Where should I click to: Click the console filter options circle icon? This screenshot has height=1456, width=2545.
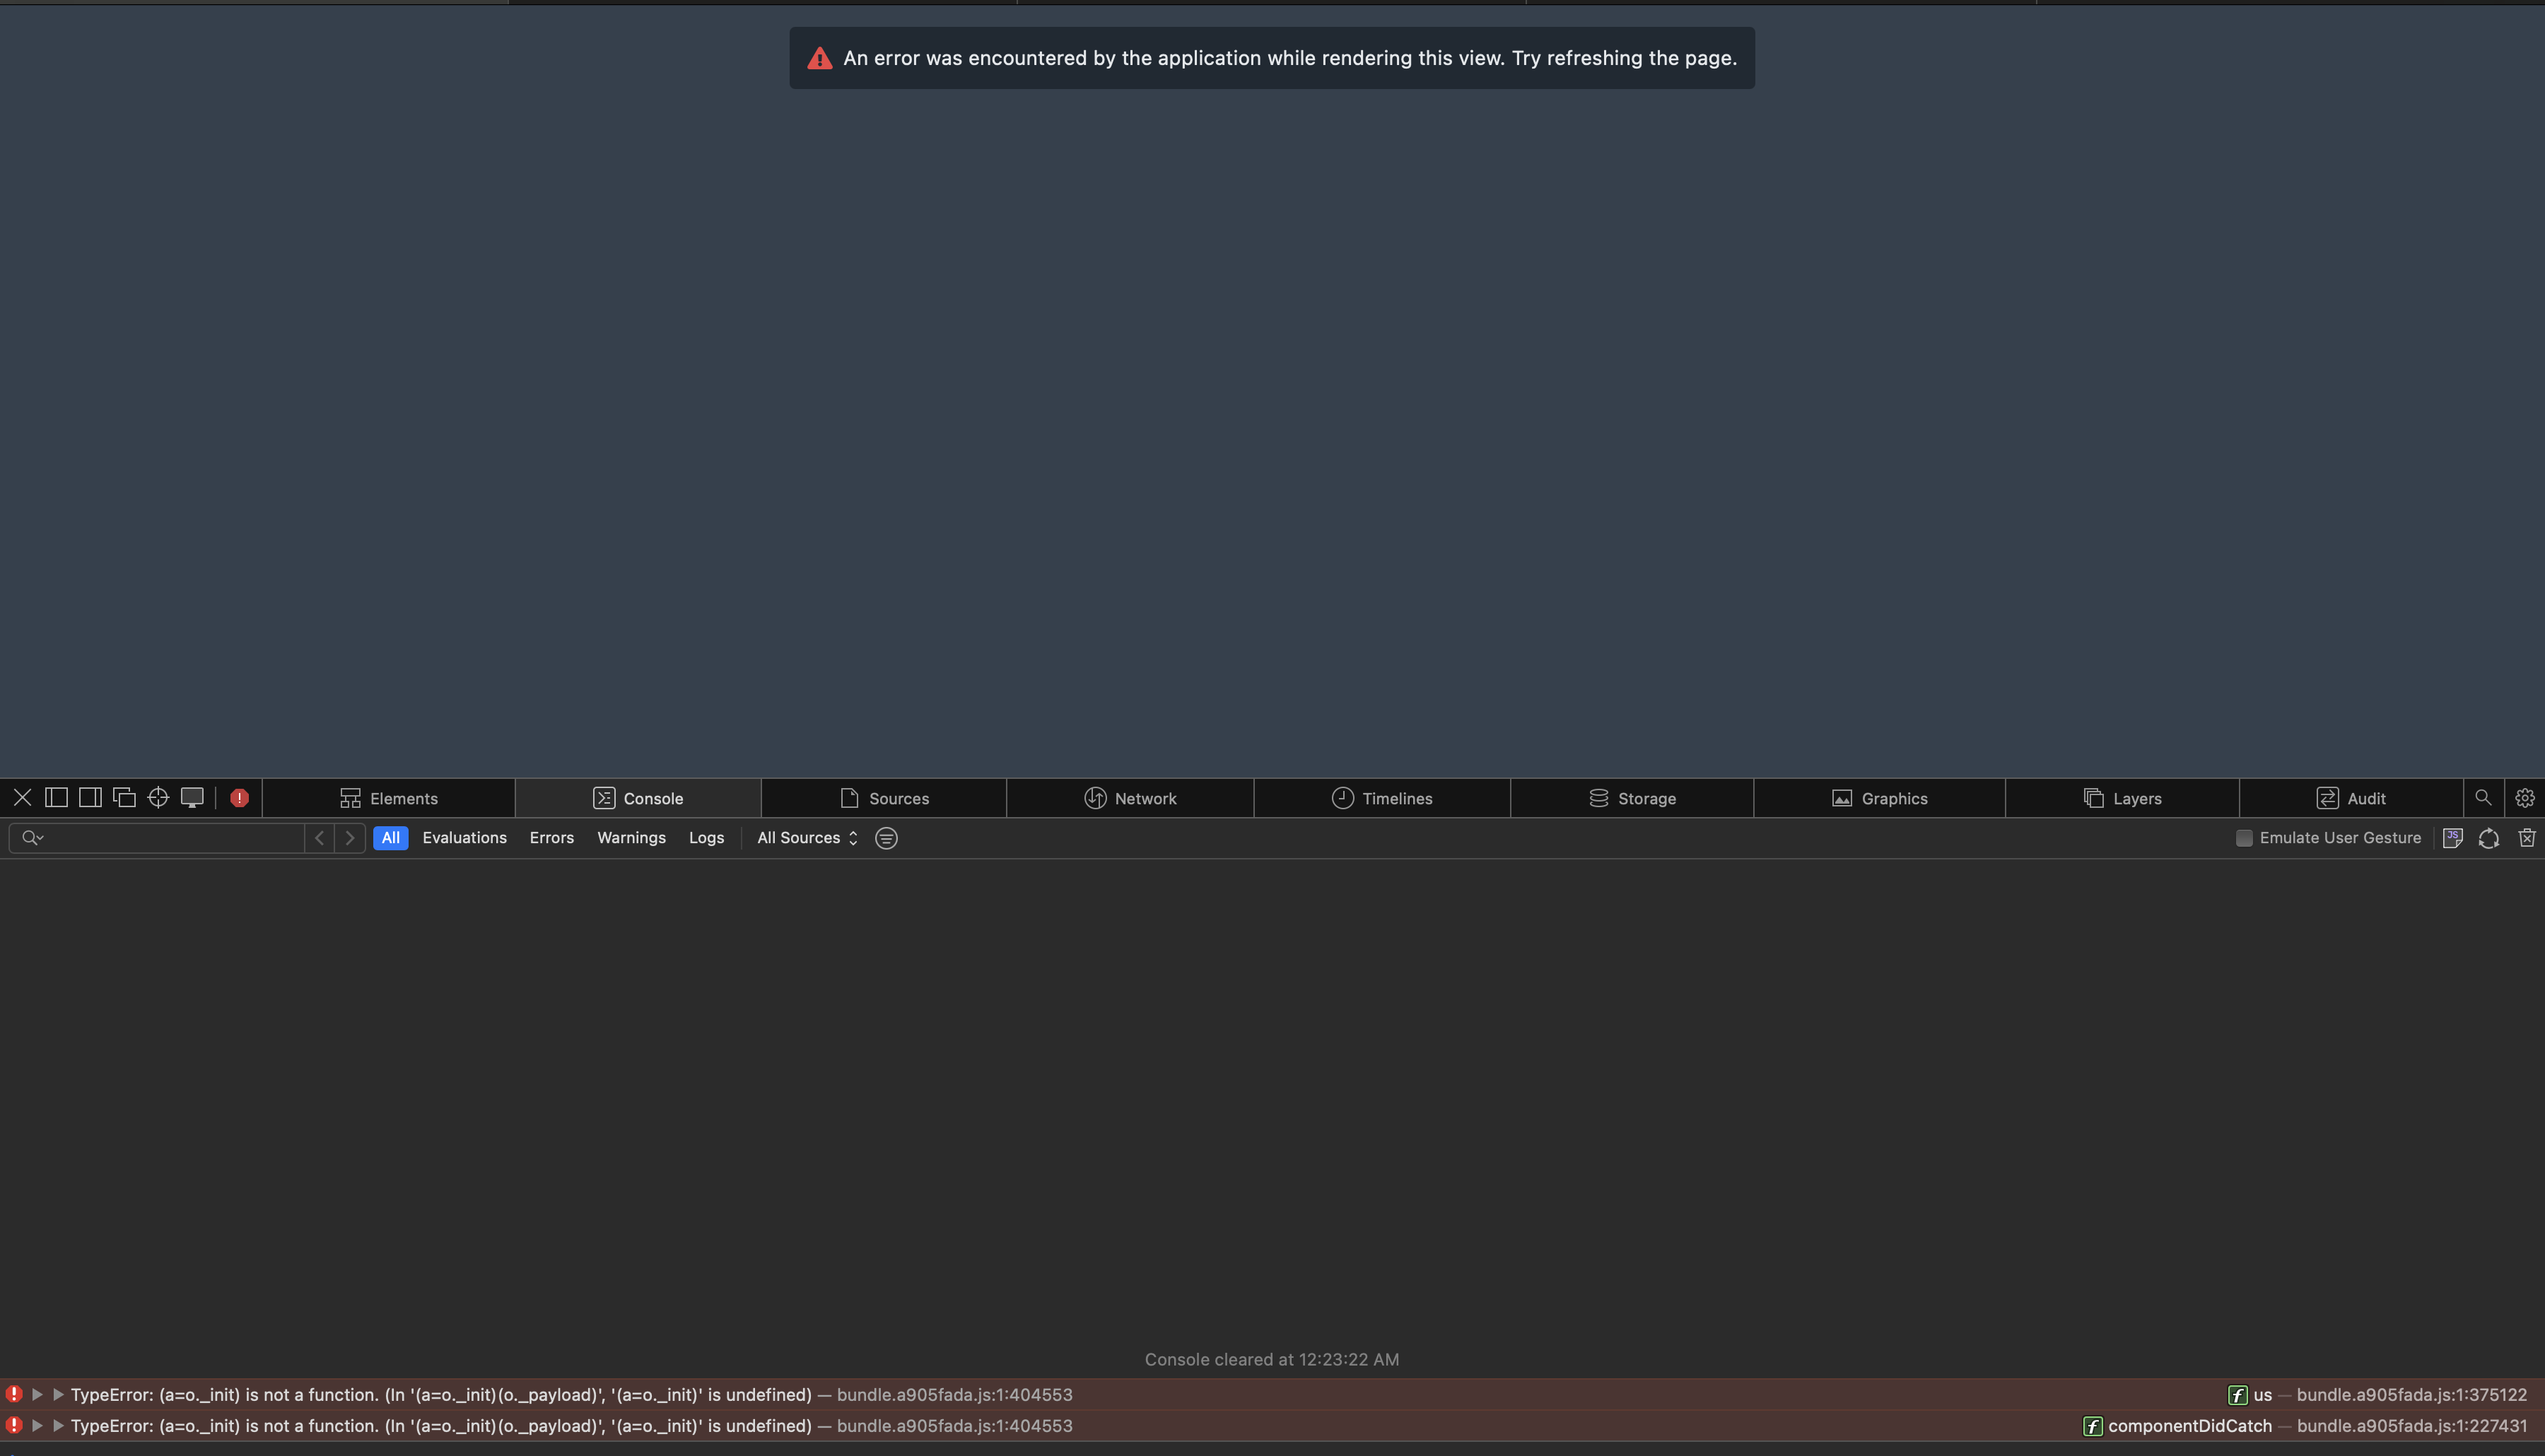tap(886, 838)
